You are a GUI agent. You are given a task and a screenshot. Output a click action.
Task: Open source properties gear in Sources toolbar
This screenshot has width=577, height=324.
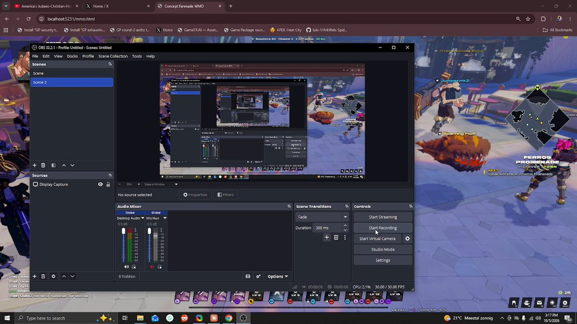click(53, 276)
